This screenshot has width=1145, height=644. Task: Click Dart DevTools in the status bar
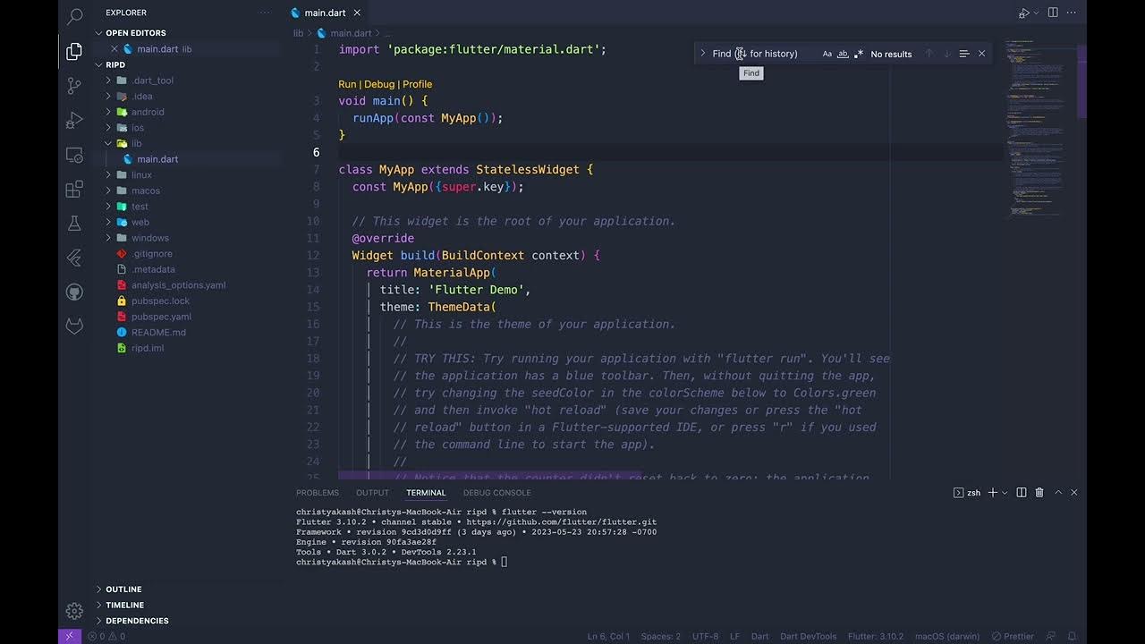coord(807,636)
